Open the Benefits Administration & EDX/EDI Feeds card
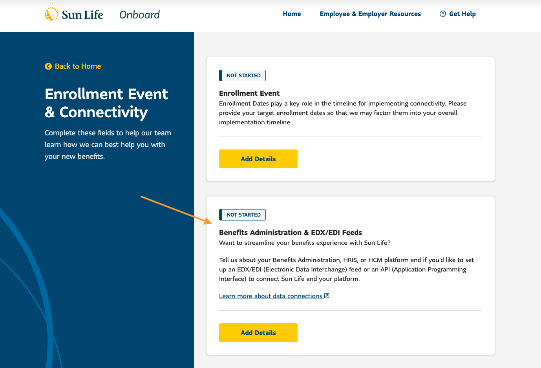Image resolution: width=541 pixels, height=368 pixels. tap(258, 332)
